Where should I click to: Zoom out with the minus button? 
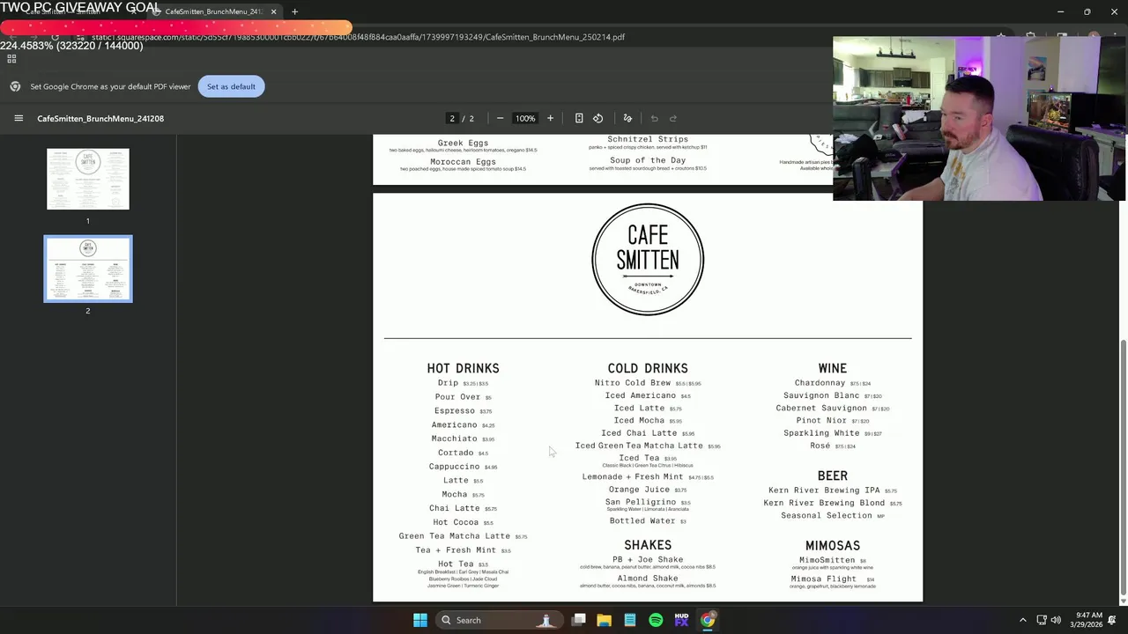(500, 118)
